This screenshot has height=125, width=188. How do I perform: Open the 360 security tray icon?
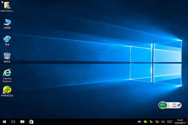point(145,122)
